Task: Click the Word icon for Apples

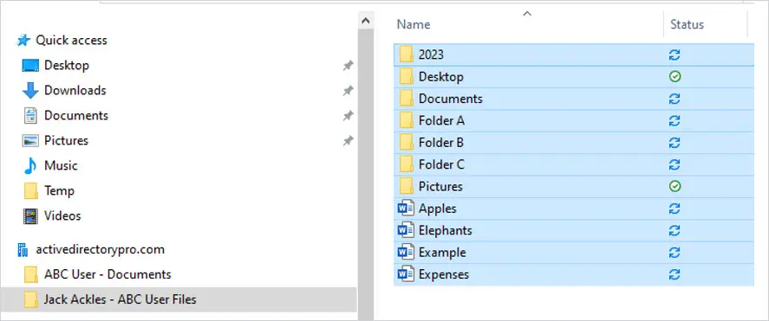Action: click(x=406, y=209)
